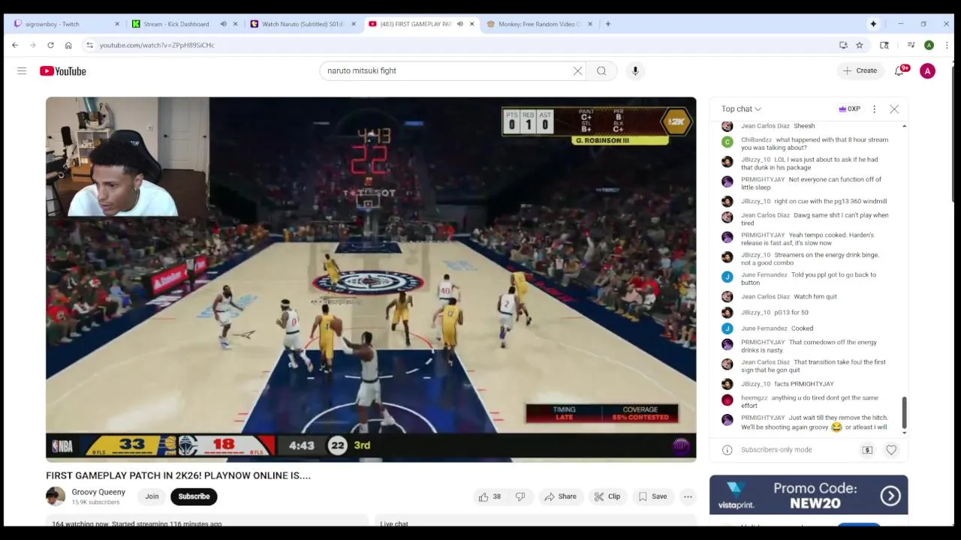This screenshot has height=540, width=961.
Task: Click the address bar URL
Action: (x=157, y=45)
